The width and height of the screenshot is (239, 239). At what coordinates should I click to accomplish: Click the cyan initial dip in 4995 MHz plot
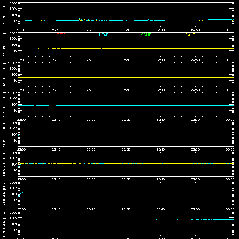click(19, 165)
